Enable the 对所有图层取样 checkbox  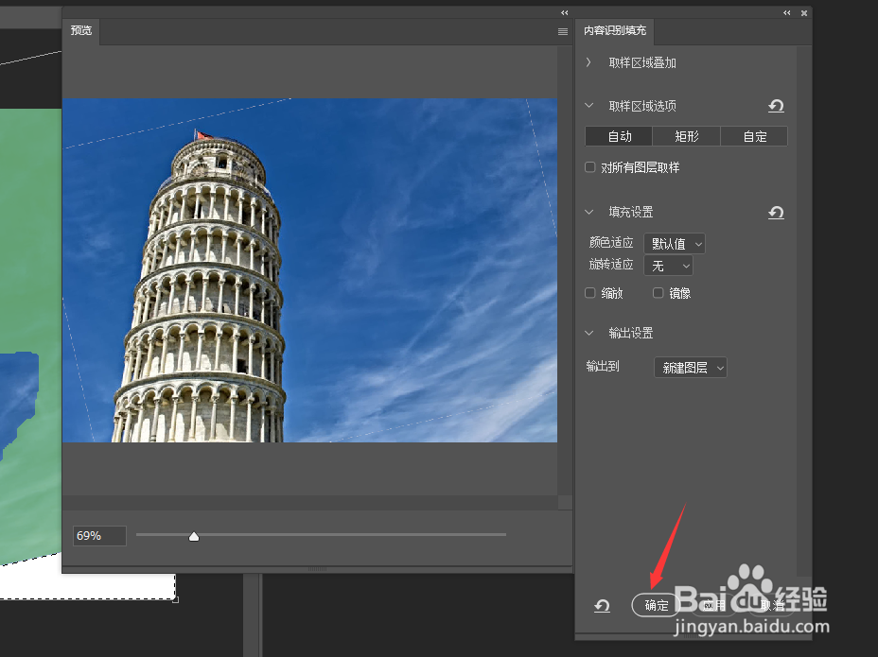pyautogui.click(x=589, y=167)
